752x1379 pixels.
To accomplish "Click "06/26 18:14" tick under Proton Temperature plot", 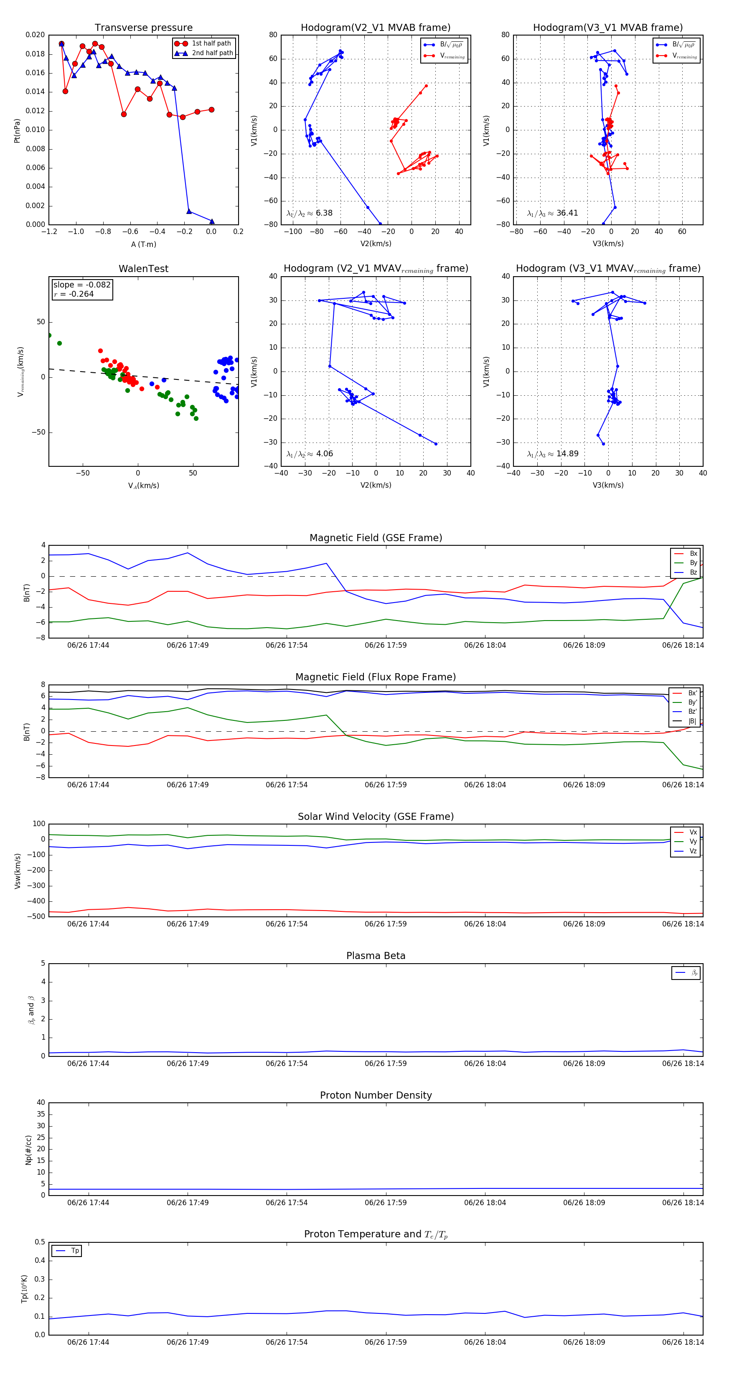I will (x=683, y=1342).
